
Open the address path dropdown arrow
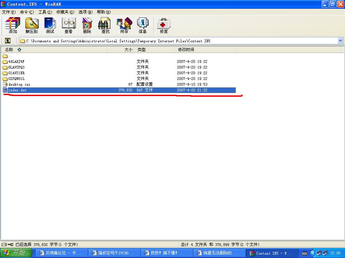tap(340, 41)
